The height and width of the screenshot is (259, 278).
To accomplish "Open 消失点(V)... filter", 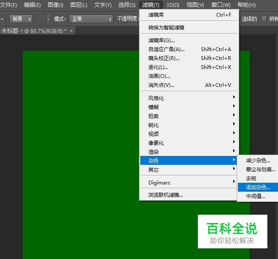I will pos(189,85).
